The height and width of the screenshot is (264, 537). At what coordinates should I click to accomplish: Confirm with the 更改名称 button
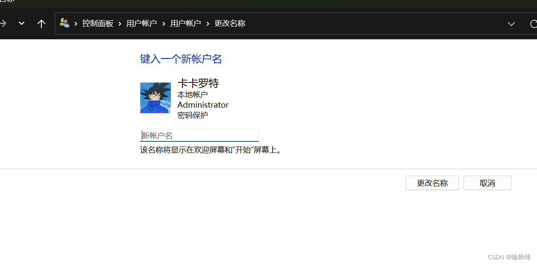[x=432, y=183]
